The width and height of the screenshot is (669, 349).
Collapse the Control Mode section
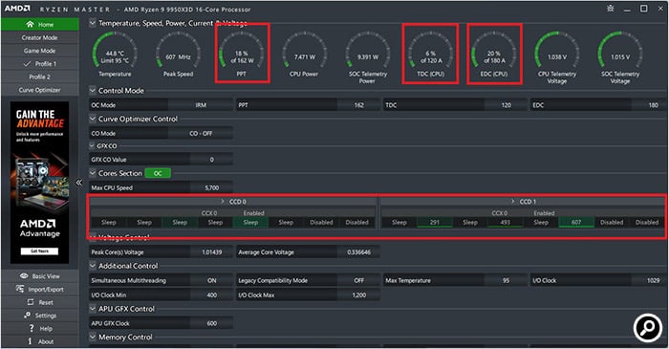93,91
